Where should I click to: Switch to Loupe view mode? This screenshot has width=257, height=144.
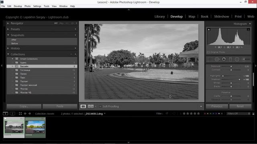coord(83,106)
